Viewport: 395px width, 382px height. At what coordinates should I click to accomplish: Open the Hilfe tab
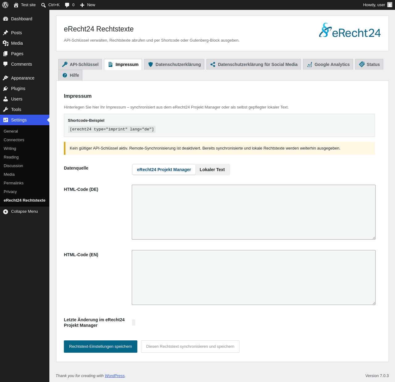pyautogui.click(x=70, y=75)
